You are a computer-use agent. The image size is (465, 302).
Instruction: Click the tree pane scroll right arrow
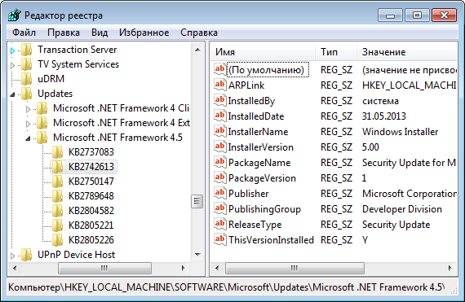(184, 268)
